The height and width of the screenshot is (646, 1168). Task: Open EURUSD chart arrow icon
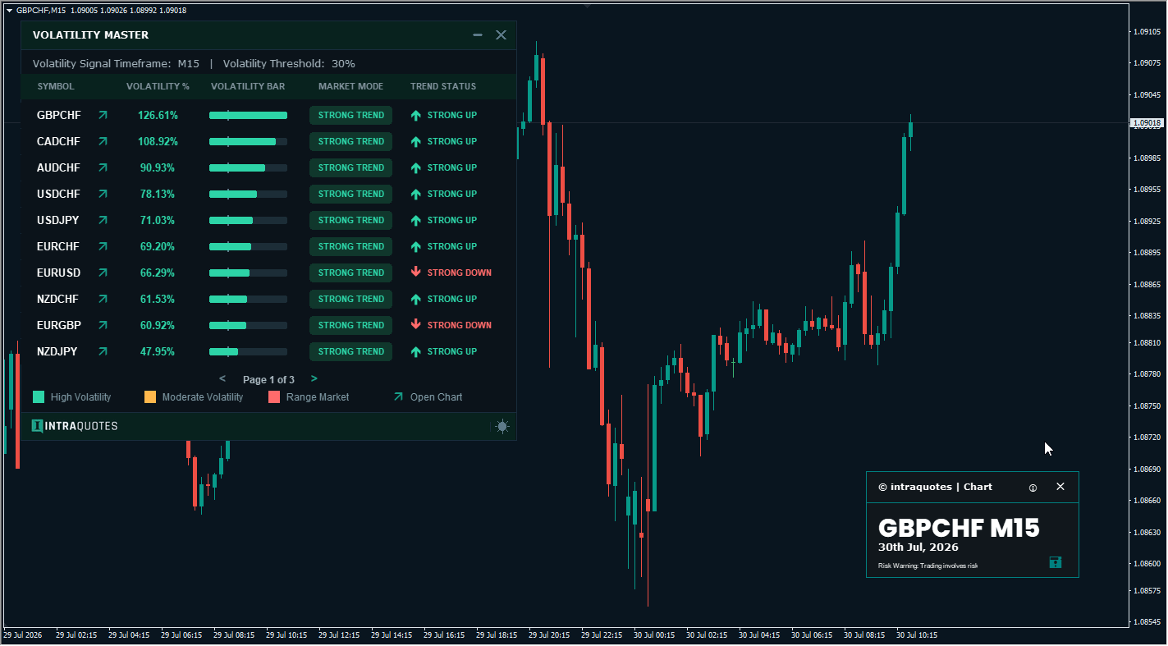tap(103, 273)
